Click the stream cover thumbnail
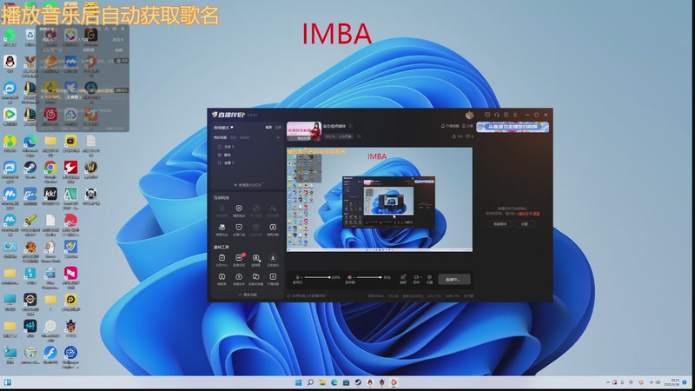Screen dimensions: 695x391 point(303,131)
